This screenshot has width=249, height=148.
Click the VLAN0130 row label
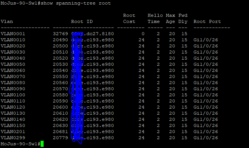[x=13, y=113]
